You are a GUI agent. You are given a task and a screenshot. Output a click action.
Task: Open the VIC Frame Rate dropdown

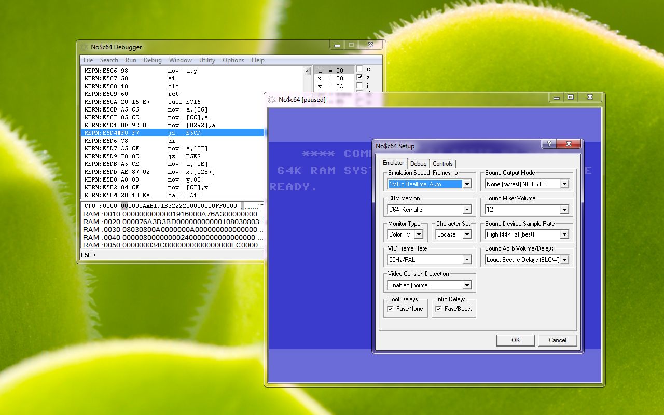click(467, 260)
